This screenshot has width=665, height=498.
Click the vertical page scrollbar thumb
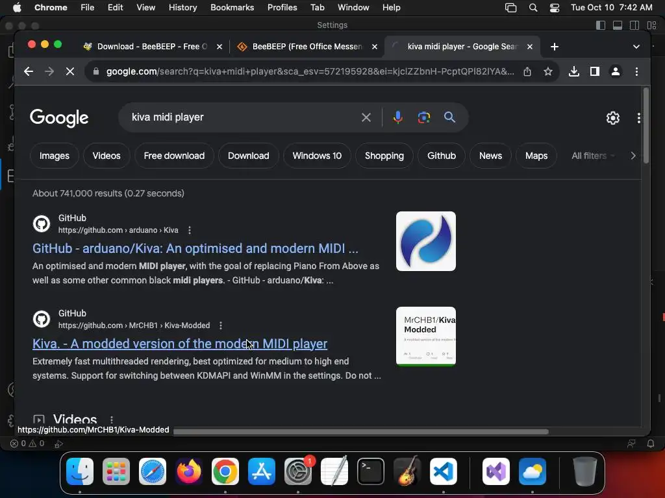click(646, 125)
